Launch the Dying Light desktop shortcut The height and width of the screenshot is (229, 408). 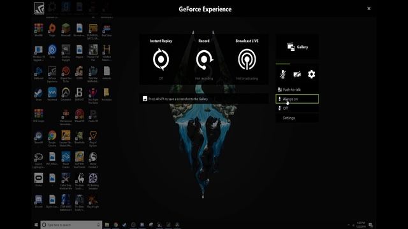coord(93,201)
